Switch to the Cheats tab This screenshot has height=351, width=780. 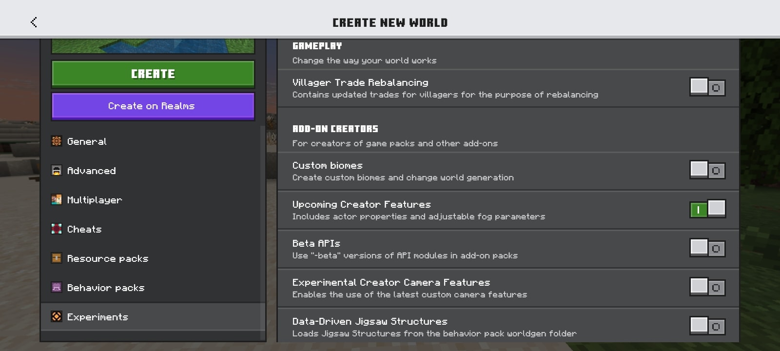pyautogui.click(x=153, y=229)
